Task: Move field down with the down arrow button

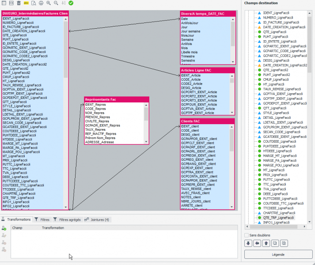Action: coord(249,243)
